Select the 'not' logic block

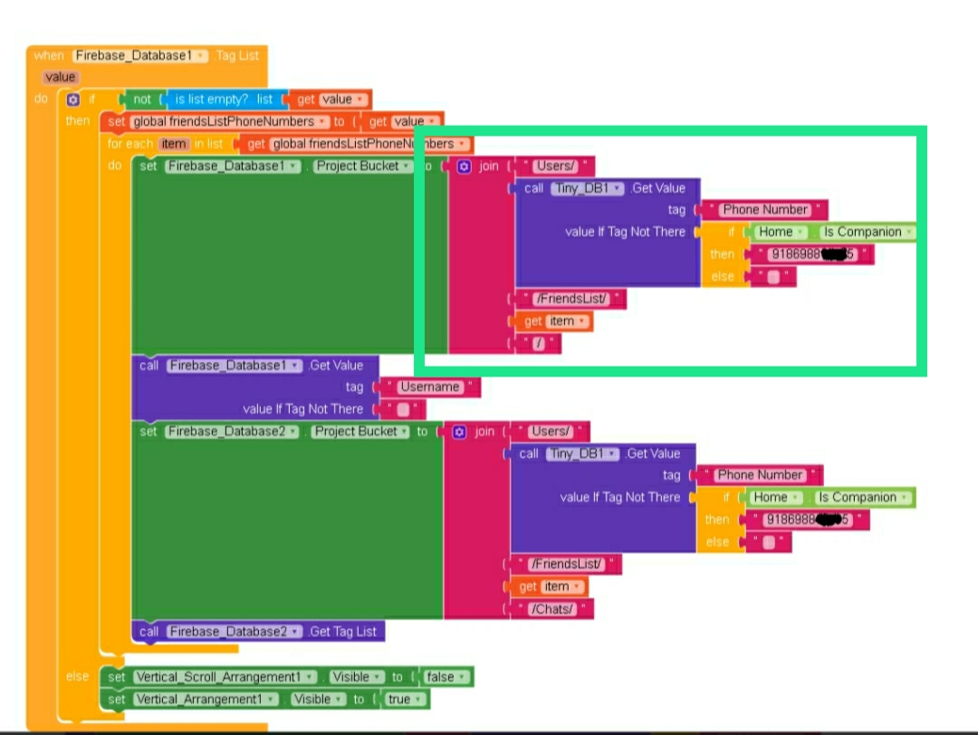click(142, 100)
